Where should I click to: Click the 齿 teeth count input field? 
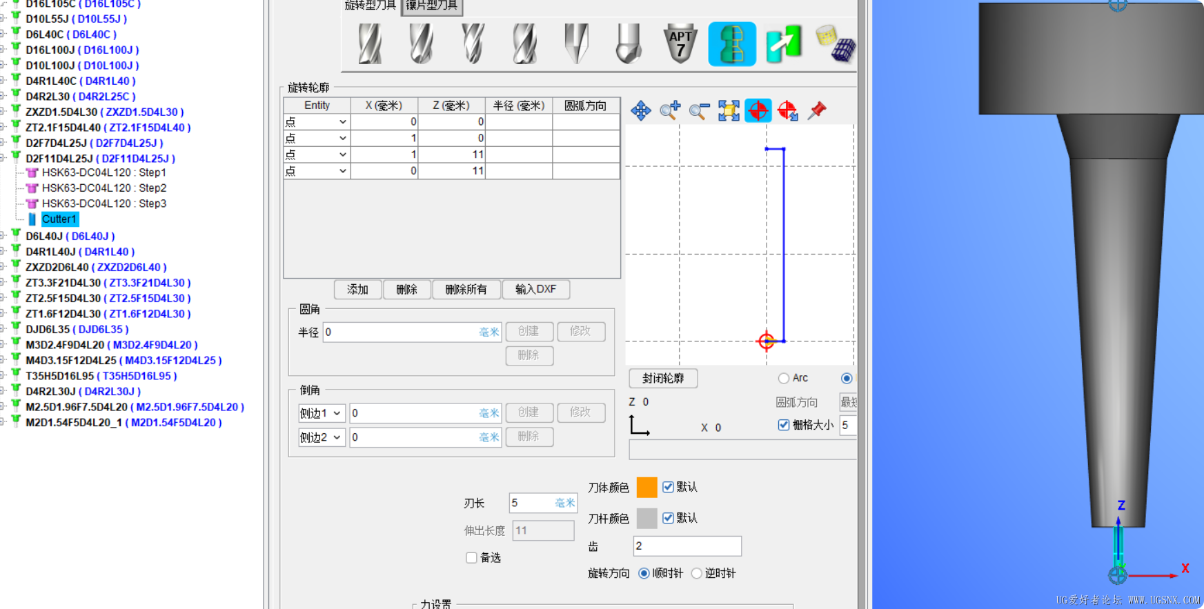687,546
